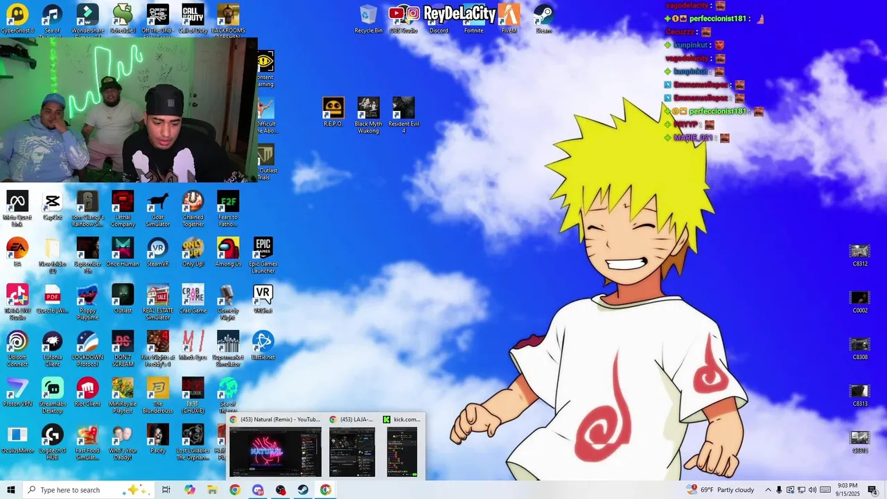Open Poppy Playtime shortcut

coord(88,302)
